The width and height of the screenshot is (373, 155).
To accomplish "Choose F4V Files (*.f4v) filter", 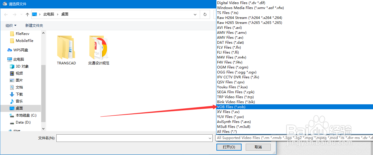I will click(x=295, y=62).
